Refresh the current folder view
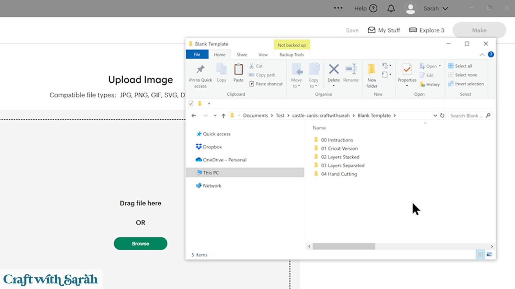Image resolution: width=515 pixels, height=289 pixels. [442, 116]
